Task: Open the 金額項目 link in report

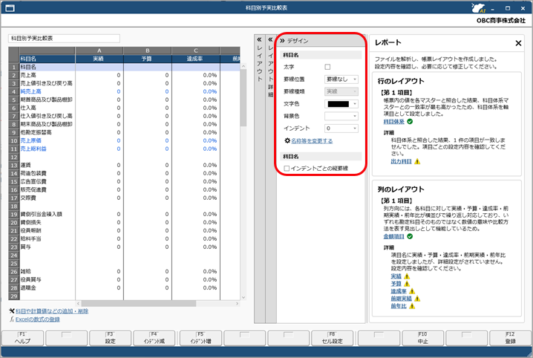Action: [394, 236]
